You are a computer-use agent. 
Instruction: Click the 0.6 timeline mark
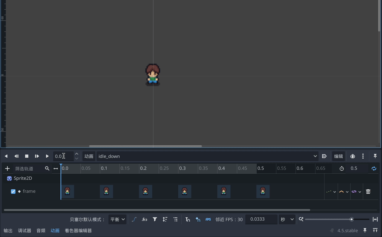coord(300,168)
